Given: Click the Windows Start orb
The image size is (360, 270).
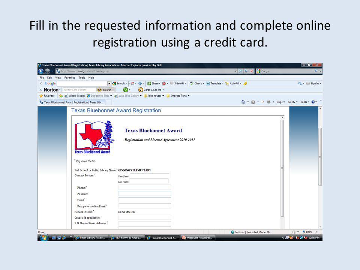Looking at the screenshot, I should pyautogui.click(x=43, y=238).
